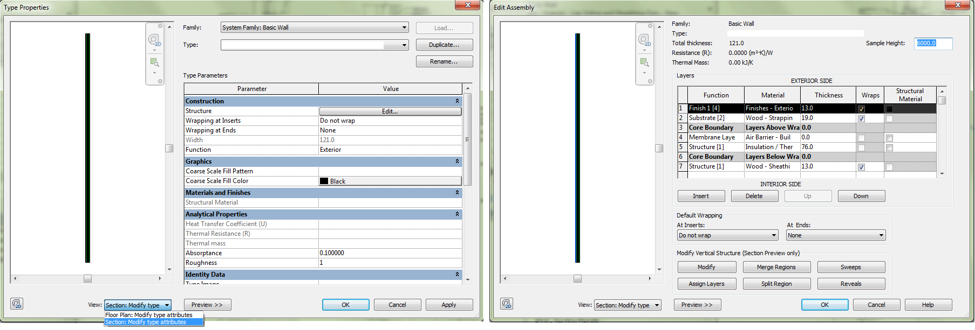Click Cancel in Type Properties dialog
The width and height of the screenshot is (975, 330).
tap(397, 305)
